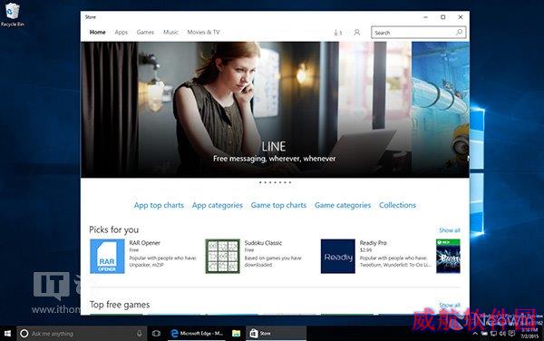
Task: Open the Sudoku Classic app icon
Action: point(222,257)
